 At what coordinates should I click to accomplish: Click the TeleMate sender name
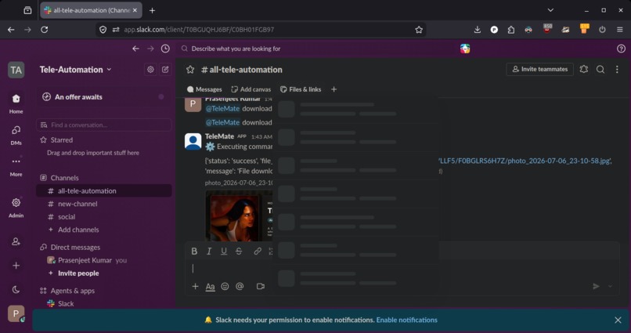tap(219, 136)
